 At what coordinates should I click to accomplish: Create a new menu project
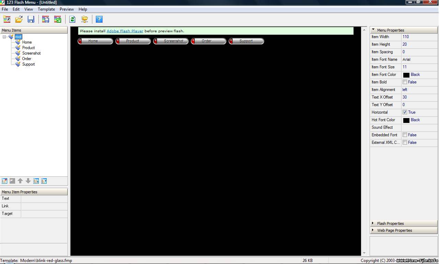7,19
